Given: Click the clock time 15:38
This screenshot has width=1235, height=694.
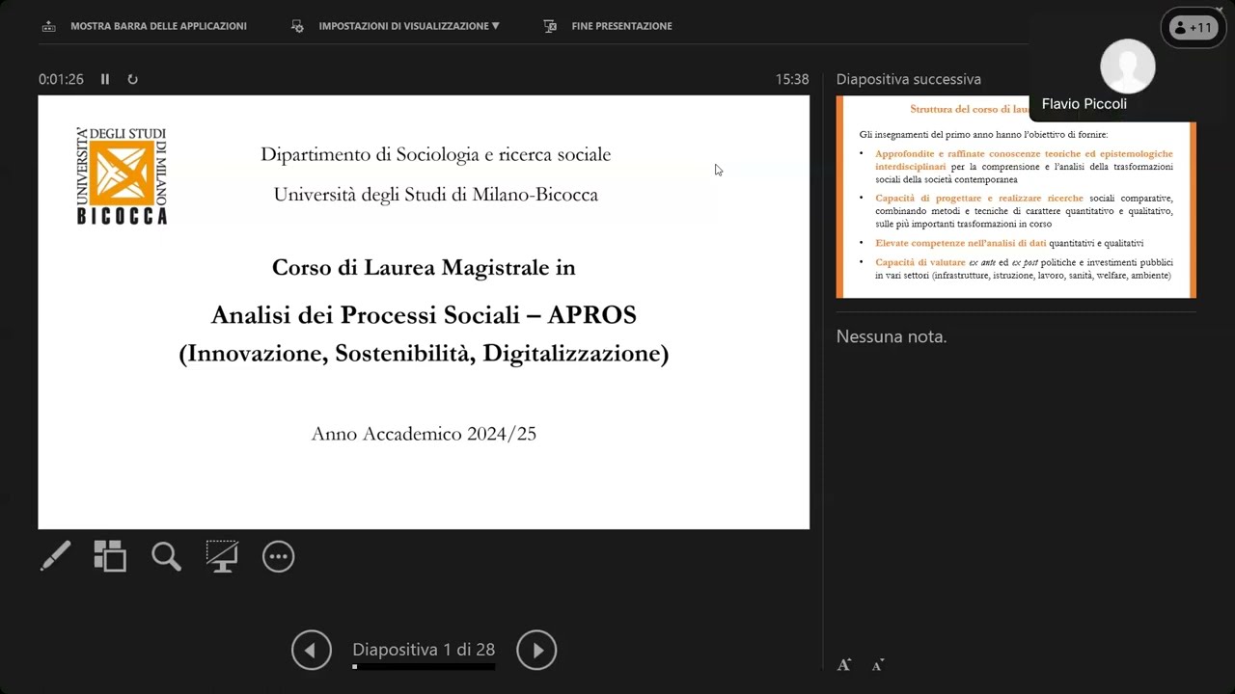Looking at the screenshot, I should (792, 79).
